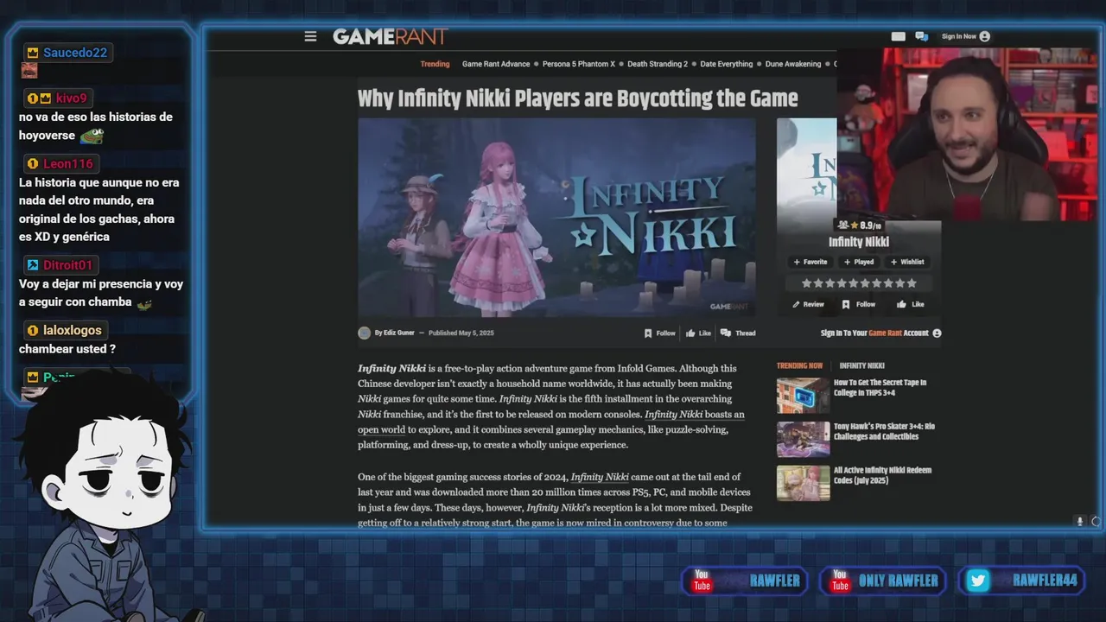Switch to the Trending Now sidebar tab
The width and height of the screenshot is (1106, 622).
pyautogui.click(x=799, y=365)
